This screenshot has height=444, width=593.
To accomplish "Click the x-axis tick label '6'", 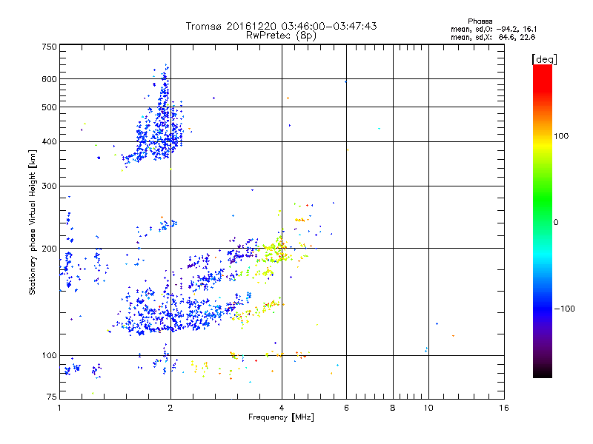I will (346, 408).
